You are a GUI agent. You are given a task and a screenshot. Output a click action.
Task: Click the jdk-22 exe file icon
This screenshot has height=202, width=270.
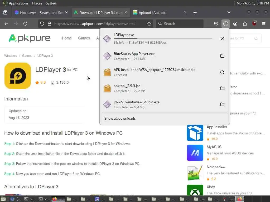[107, 104]
